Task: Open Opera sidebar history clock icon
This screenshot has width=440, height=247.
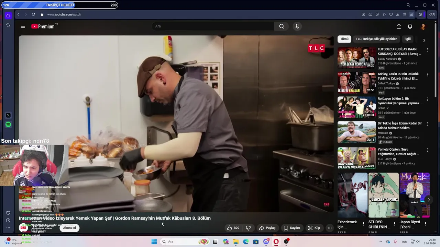Action: [8, 220]
